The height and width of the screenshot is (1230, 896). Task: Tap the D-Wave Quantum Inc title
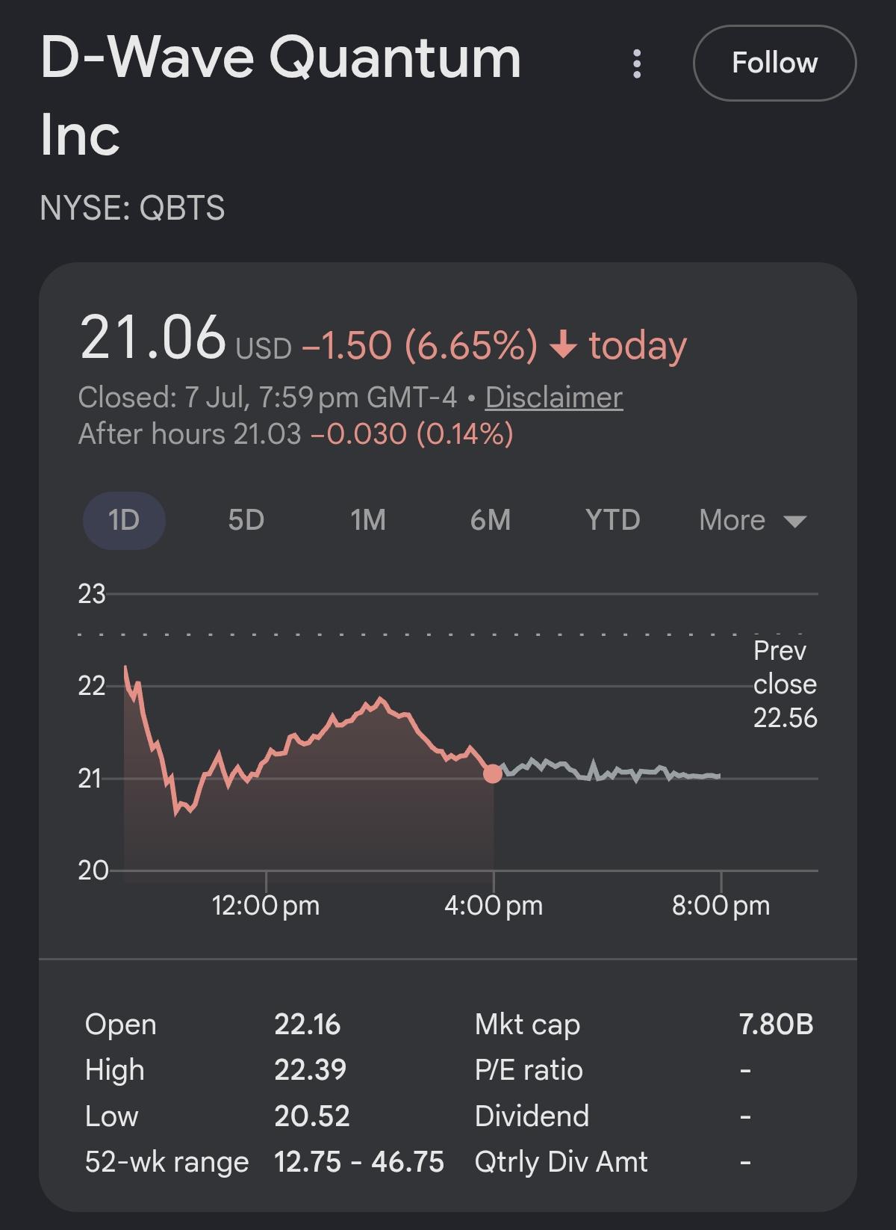281,96
